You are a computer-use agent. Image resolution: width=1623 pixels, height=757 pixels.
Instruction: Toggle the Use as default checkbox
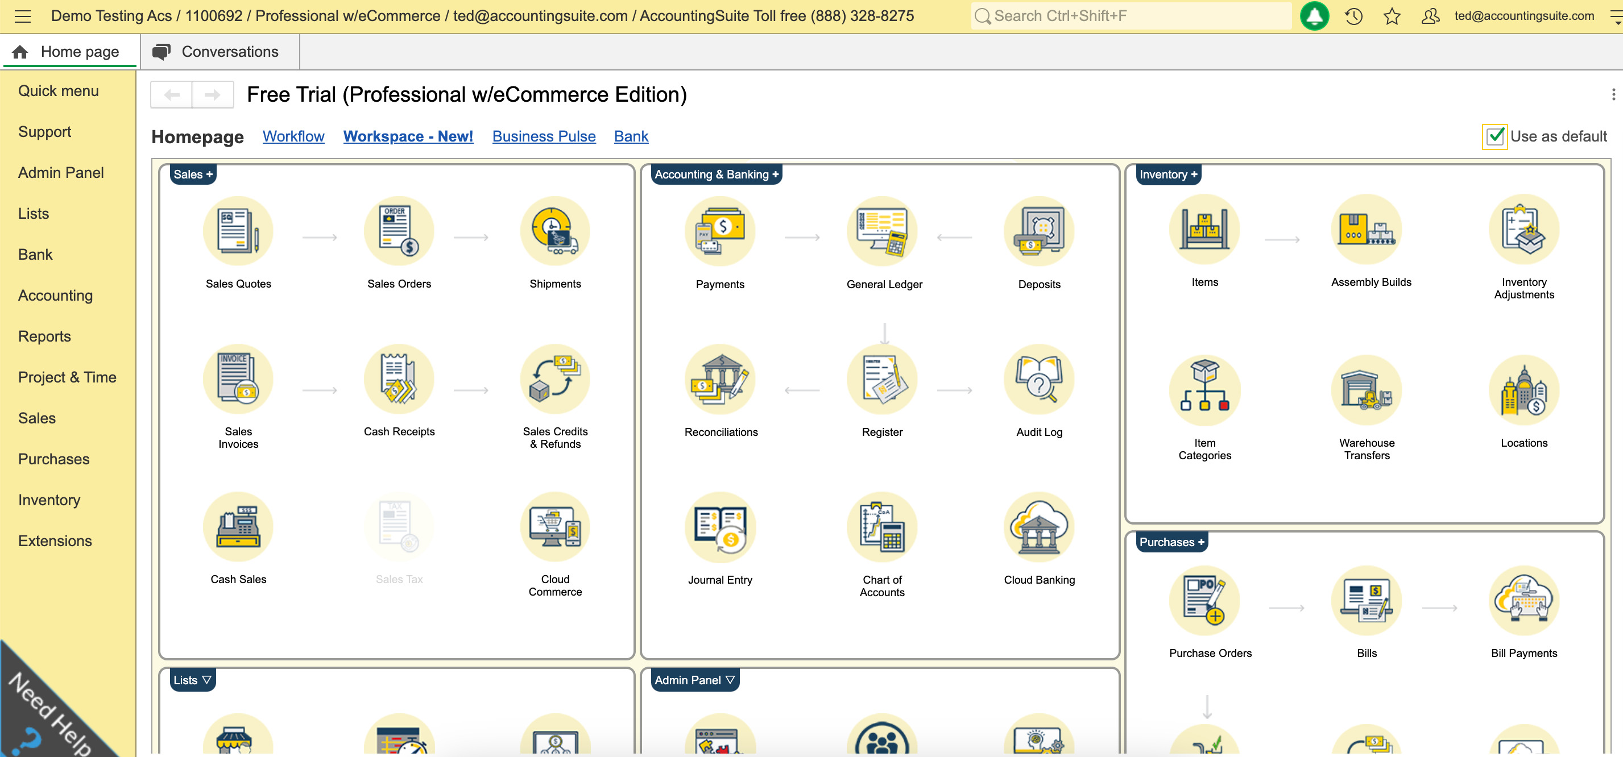tap(1494, 136)
